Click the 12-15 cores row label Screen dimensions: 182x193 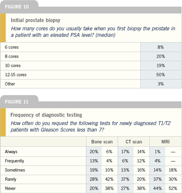coord(16,75)
